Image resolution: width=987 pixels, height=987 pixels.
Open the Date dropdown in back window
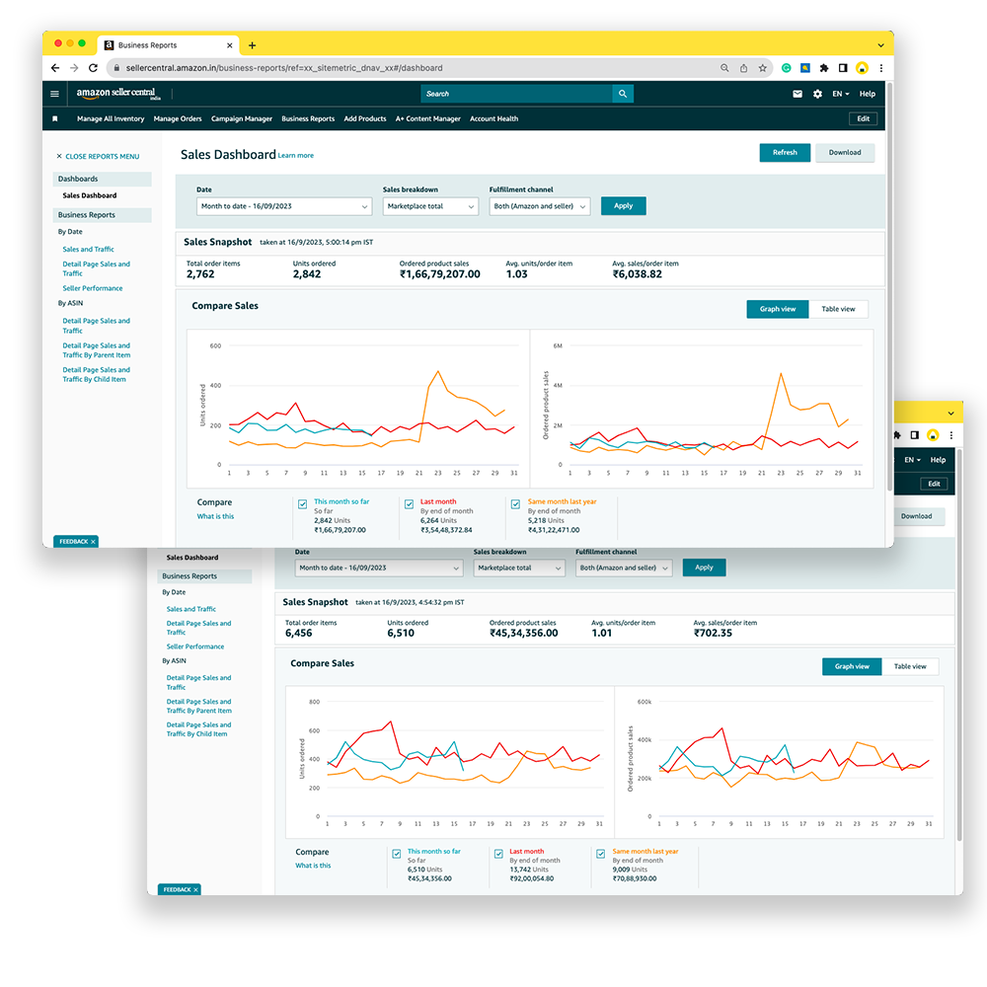(379, 568)
